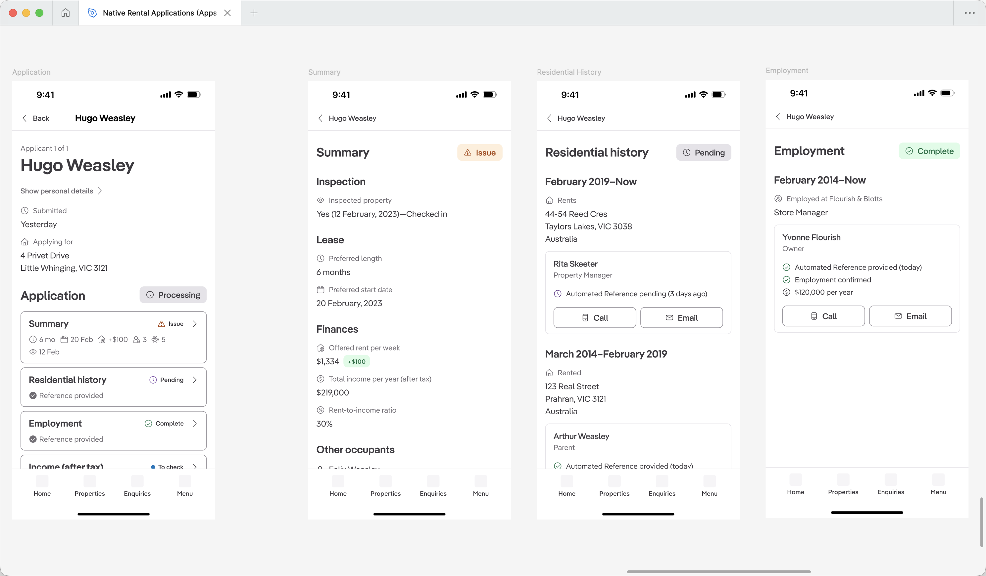Click the calendar icon beside Preferred start date
Screen dimensions: 986x576
pos(320,289)
